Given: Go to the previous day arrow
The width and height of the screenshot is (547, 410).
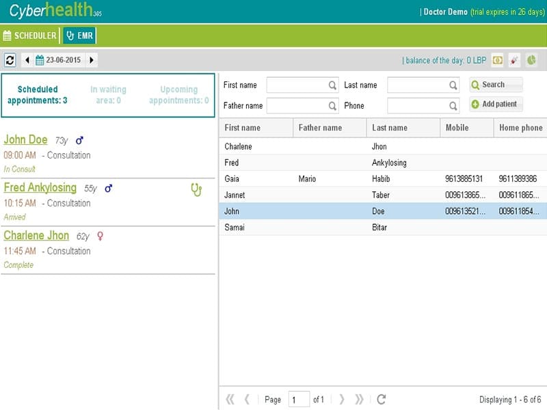Looking at the screenshot, I should click(x=27, y=60).
